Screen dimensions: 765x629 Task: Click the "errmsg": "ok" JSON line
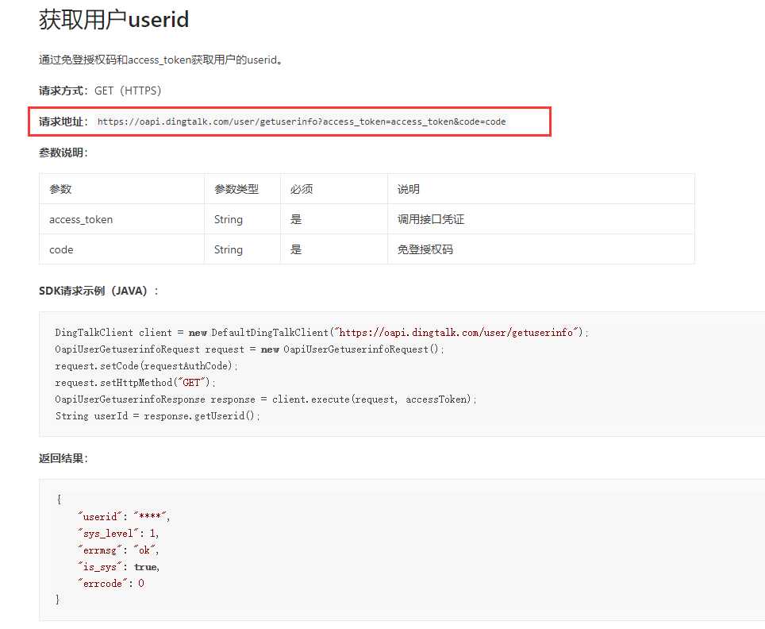pyautogui.click(x=118, y=550)
